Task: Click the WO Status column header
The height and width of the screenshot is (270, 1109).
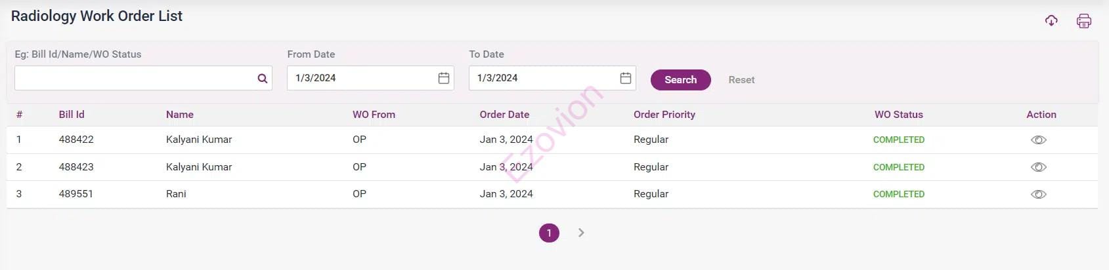Action: coord(898,115)
